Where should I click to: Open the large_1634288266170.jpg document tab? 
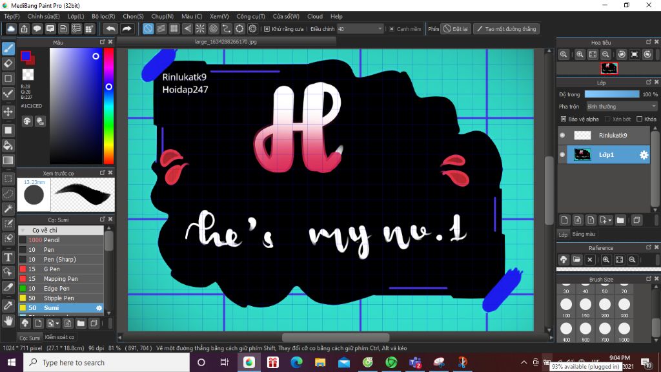(226, 42)
